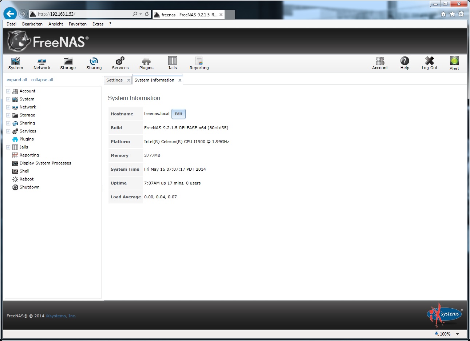Expand the Services tree node

[x=8, y=131]
